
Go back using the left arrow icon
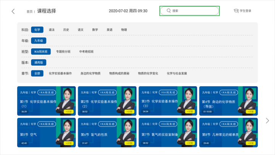click(13, 11)
